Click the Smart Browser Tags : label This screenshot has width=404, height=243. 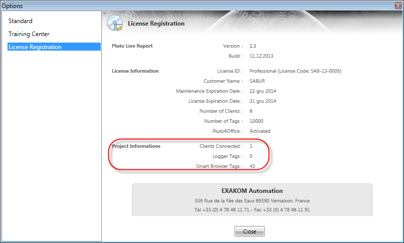coord(219,166)
